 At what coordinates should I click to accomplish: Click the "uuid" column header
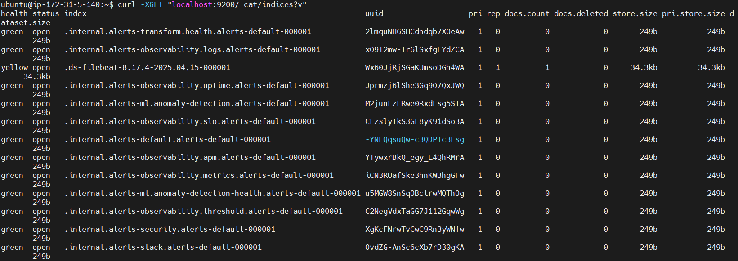(x=374, y=13)
